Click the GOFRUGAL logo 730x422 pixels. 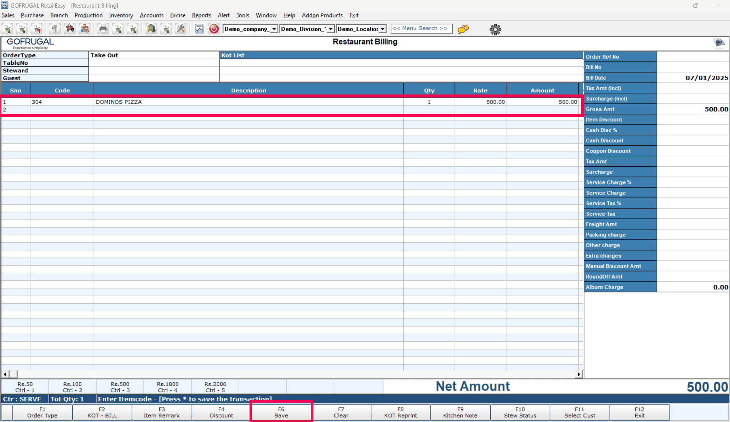click(x=30, y=43)
